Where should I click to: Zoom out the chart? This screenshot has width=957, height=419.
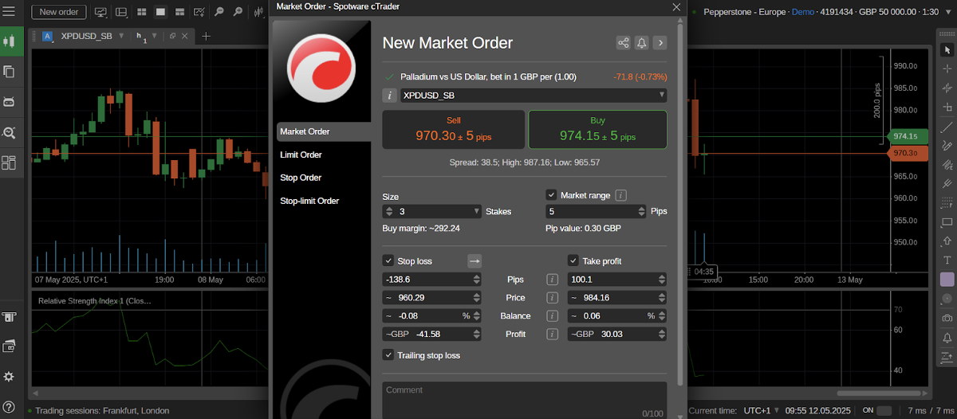[218, 12]
